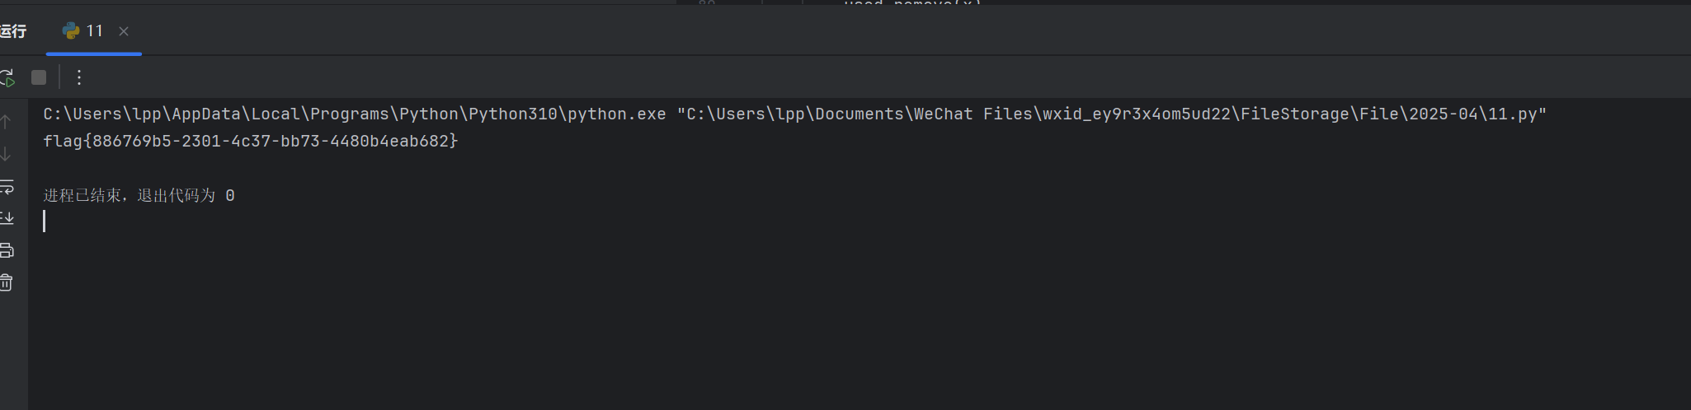Screen dimensions: 1691x410
Task: Toggle scroll to end of console
Action: [7, 218]
